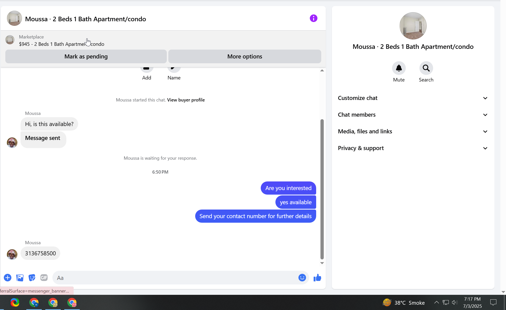This screenshot has width=506, height=310.
Task: Mute the conversation with bell icon
Action: (x=399, y=68)
